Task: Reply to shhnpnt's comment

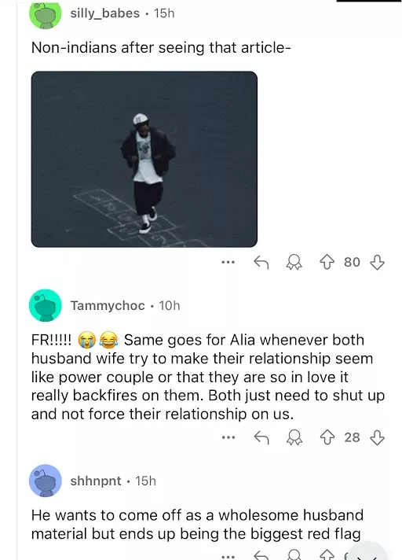Action: click(x=261, y=556)
